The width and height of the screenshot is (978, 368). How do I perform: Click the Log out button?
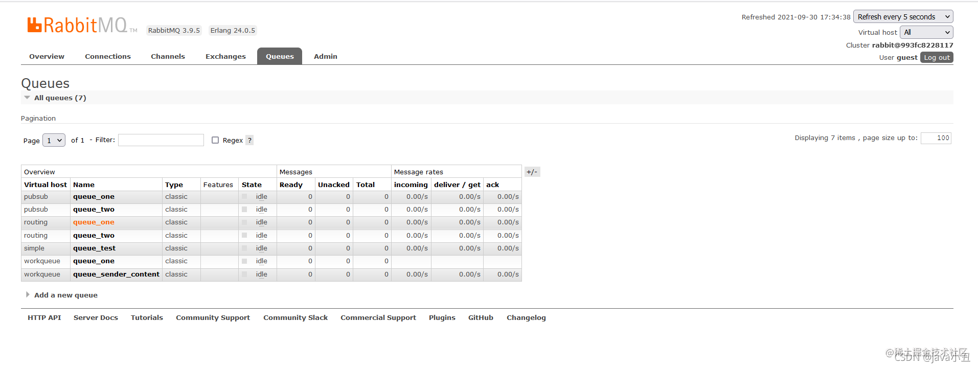937,57
